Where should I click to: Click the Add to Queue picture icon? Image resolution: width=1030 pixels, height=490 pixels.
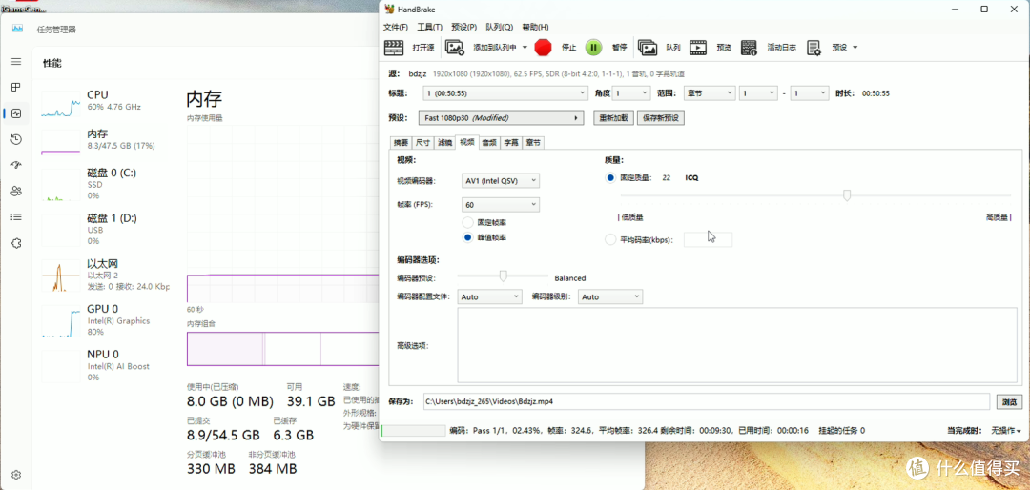[455, 48]
